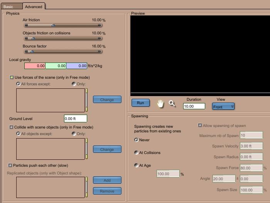Enable Allow spawning of spawn checkbox
The width and height of the screenshot is (270, 203).
tap(200, 125)
